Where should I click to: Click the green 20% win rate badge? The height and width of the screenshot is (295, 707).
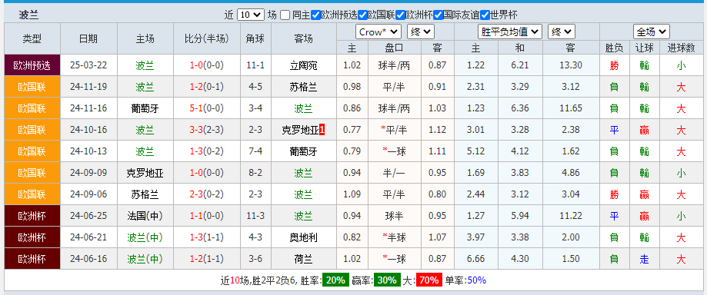point(335,280)
